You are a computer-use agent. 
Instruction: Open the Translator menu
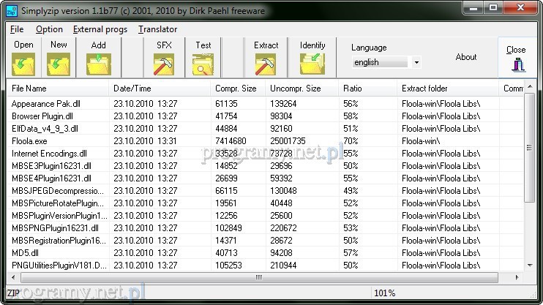coord(157,29)
